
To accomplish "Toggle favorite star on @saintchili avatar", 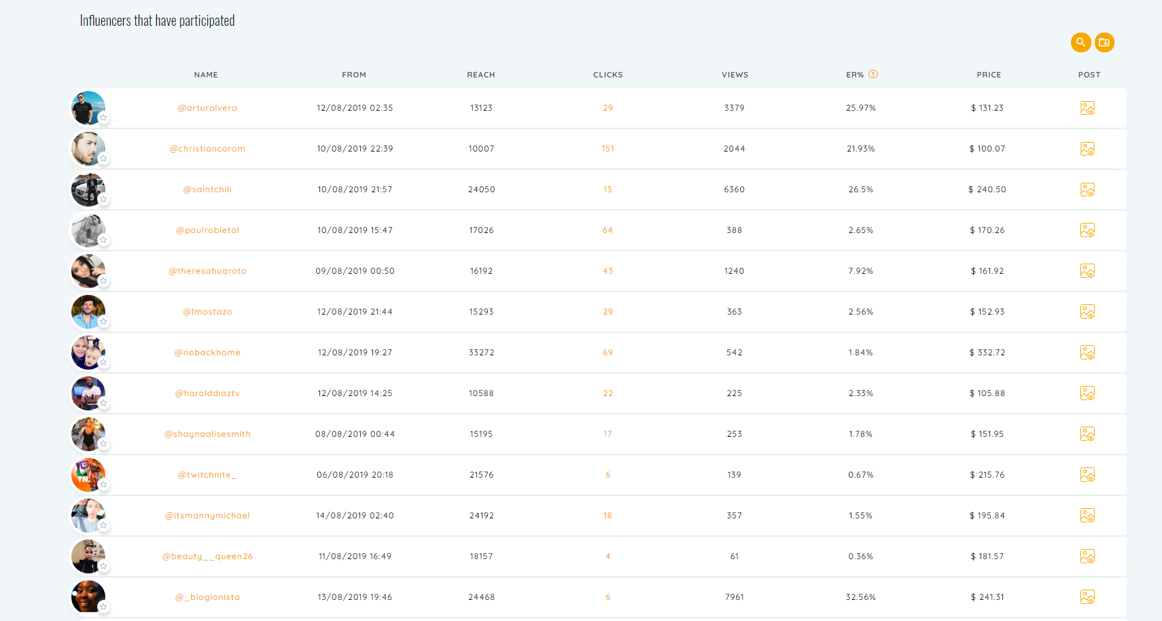I will coord(103,200).
